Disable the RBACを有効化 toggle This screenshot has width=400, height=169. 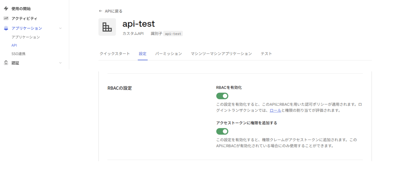coord(222,96)
